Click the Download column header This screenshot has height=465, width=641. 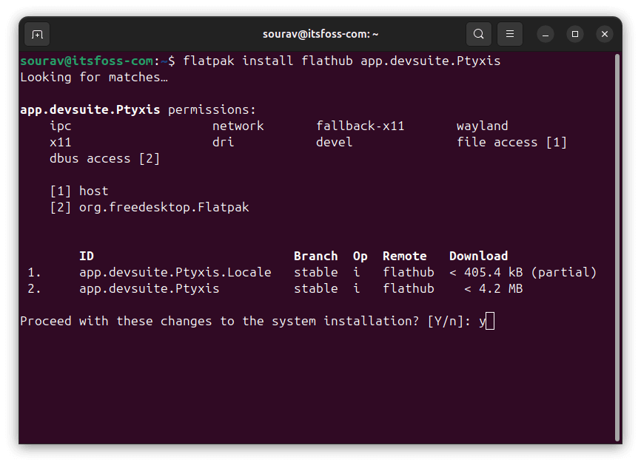pyautogui.click(x=478, y=256)
